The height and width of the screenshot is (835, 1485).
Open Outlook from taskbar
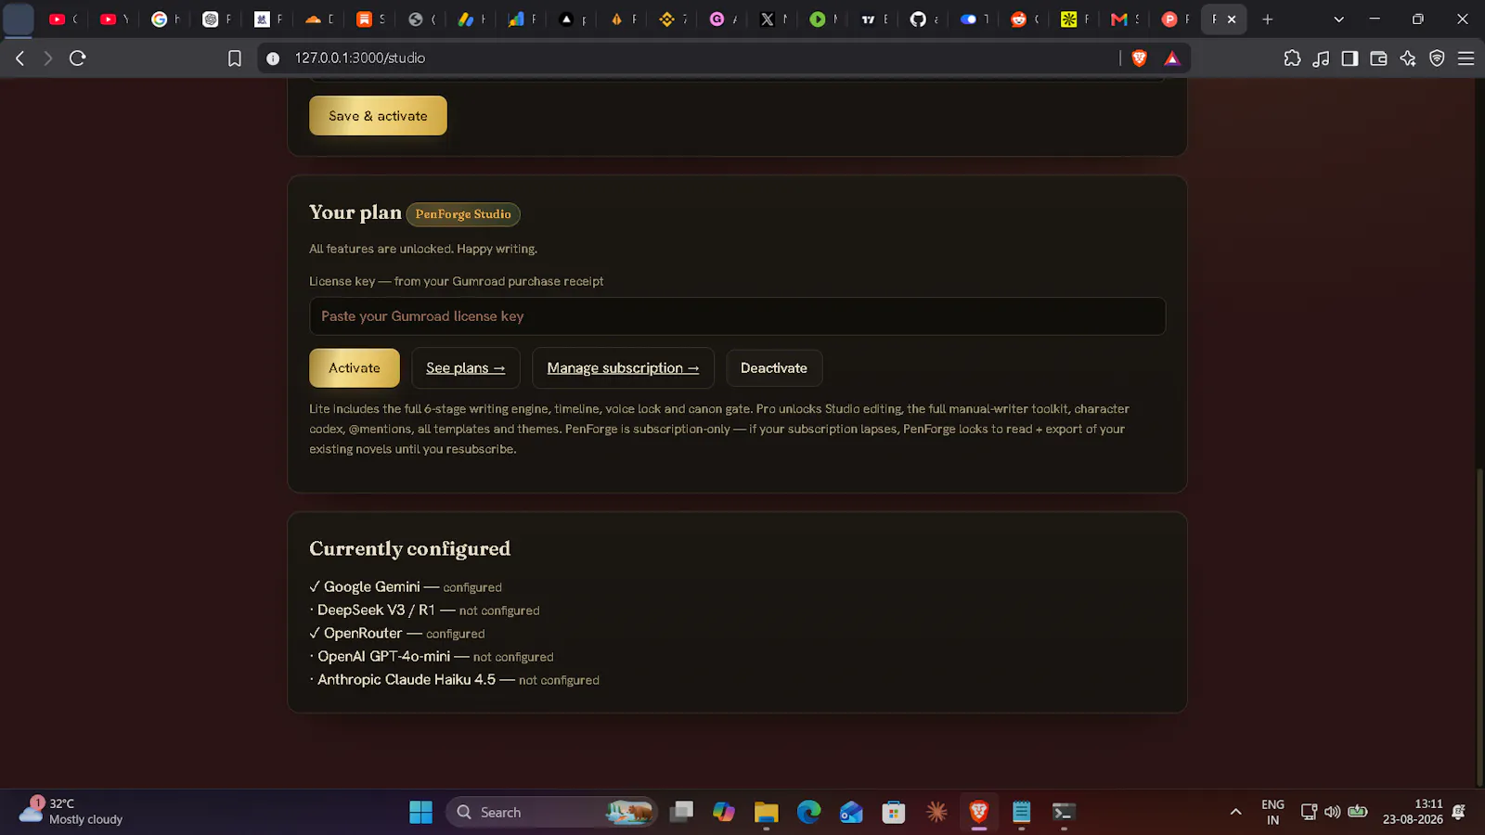(x=851, y=812)
